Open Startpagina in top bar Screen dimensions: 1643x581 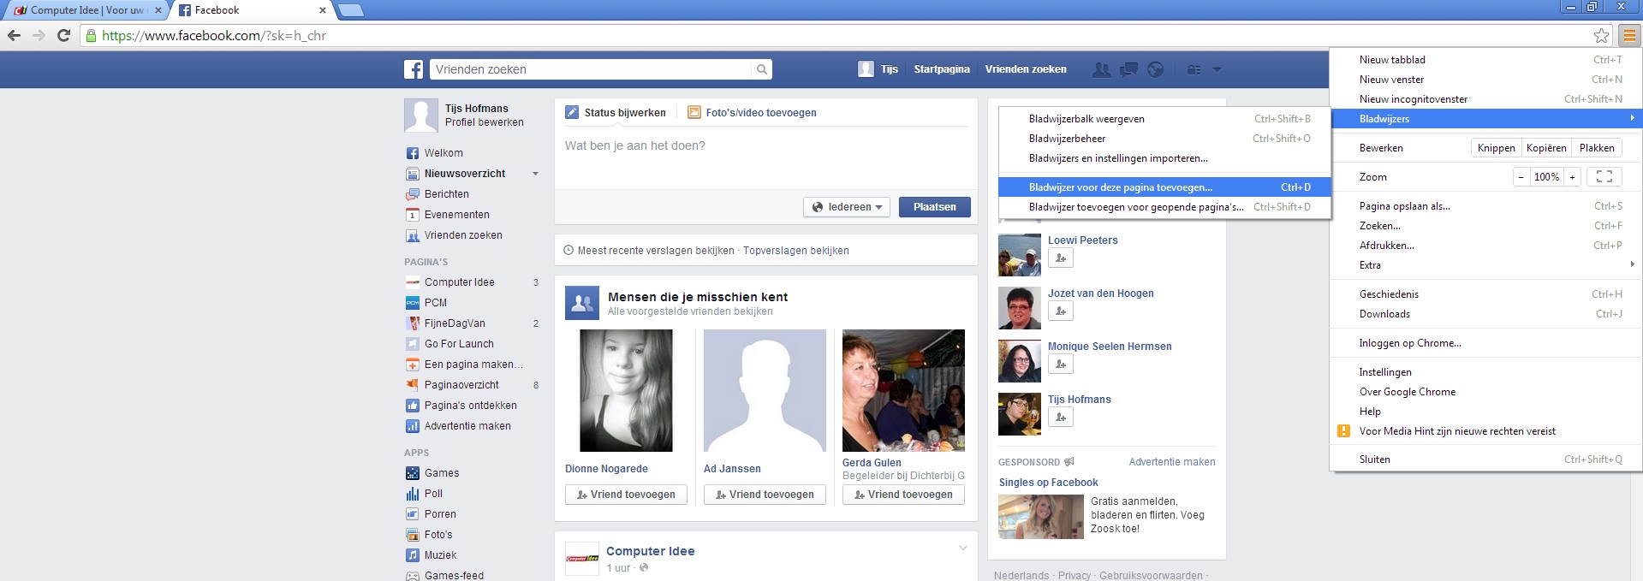coord(942,69)
